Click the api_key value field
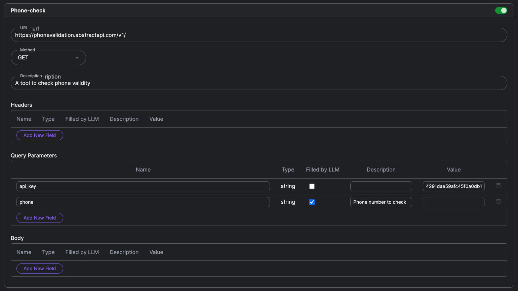 pyautogui.click(x=453, y=186)
